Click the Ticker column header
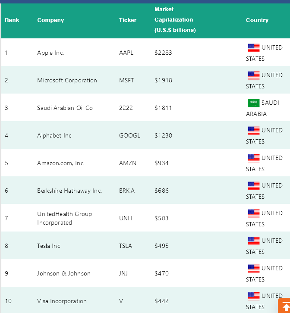290x313 pixels. 127,20
